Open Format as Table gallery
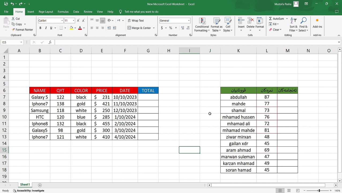 217,25
